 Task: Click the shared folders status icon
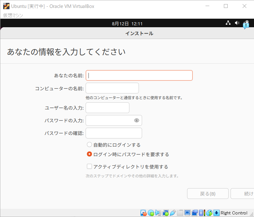180,213
